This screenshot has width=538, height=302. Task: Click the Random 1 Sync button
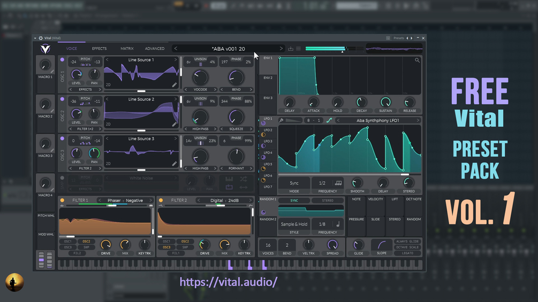[x=294, y=200]
